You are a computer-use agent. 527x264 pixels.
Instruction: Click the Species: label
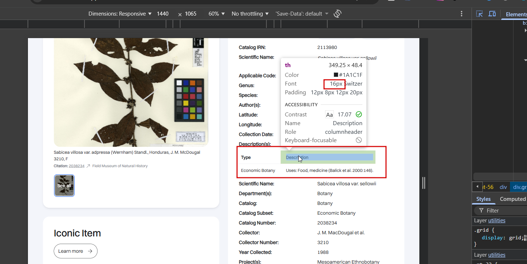pyautogui.click(x=248, y=95)
